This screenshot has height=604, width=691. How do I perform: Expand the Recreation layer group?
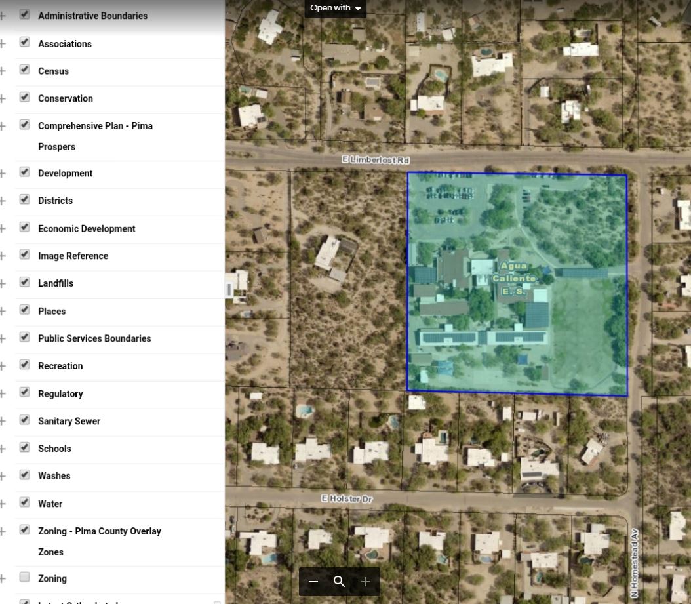coord(3,366)
